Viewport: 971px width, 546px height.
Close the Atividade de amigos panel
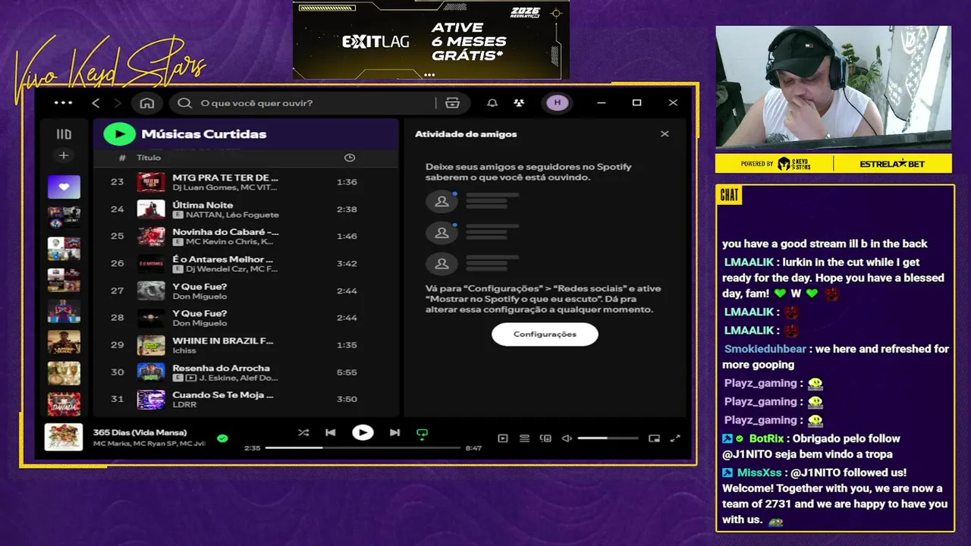[665, 133]
